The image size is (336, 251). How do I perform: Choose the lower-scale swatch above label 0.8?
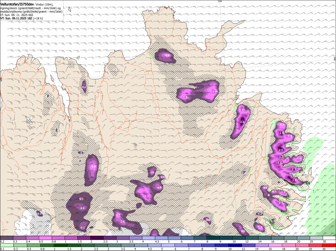(x=47, y=245)
